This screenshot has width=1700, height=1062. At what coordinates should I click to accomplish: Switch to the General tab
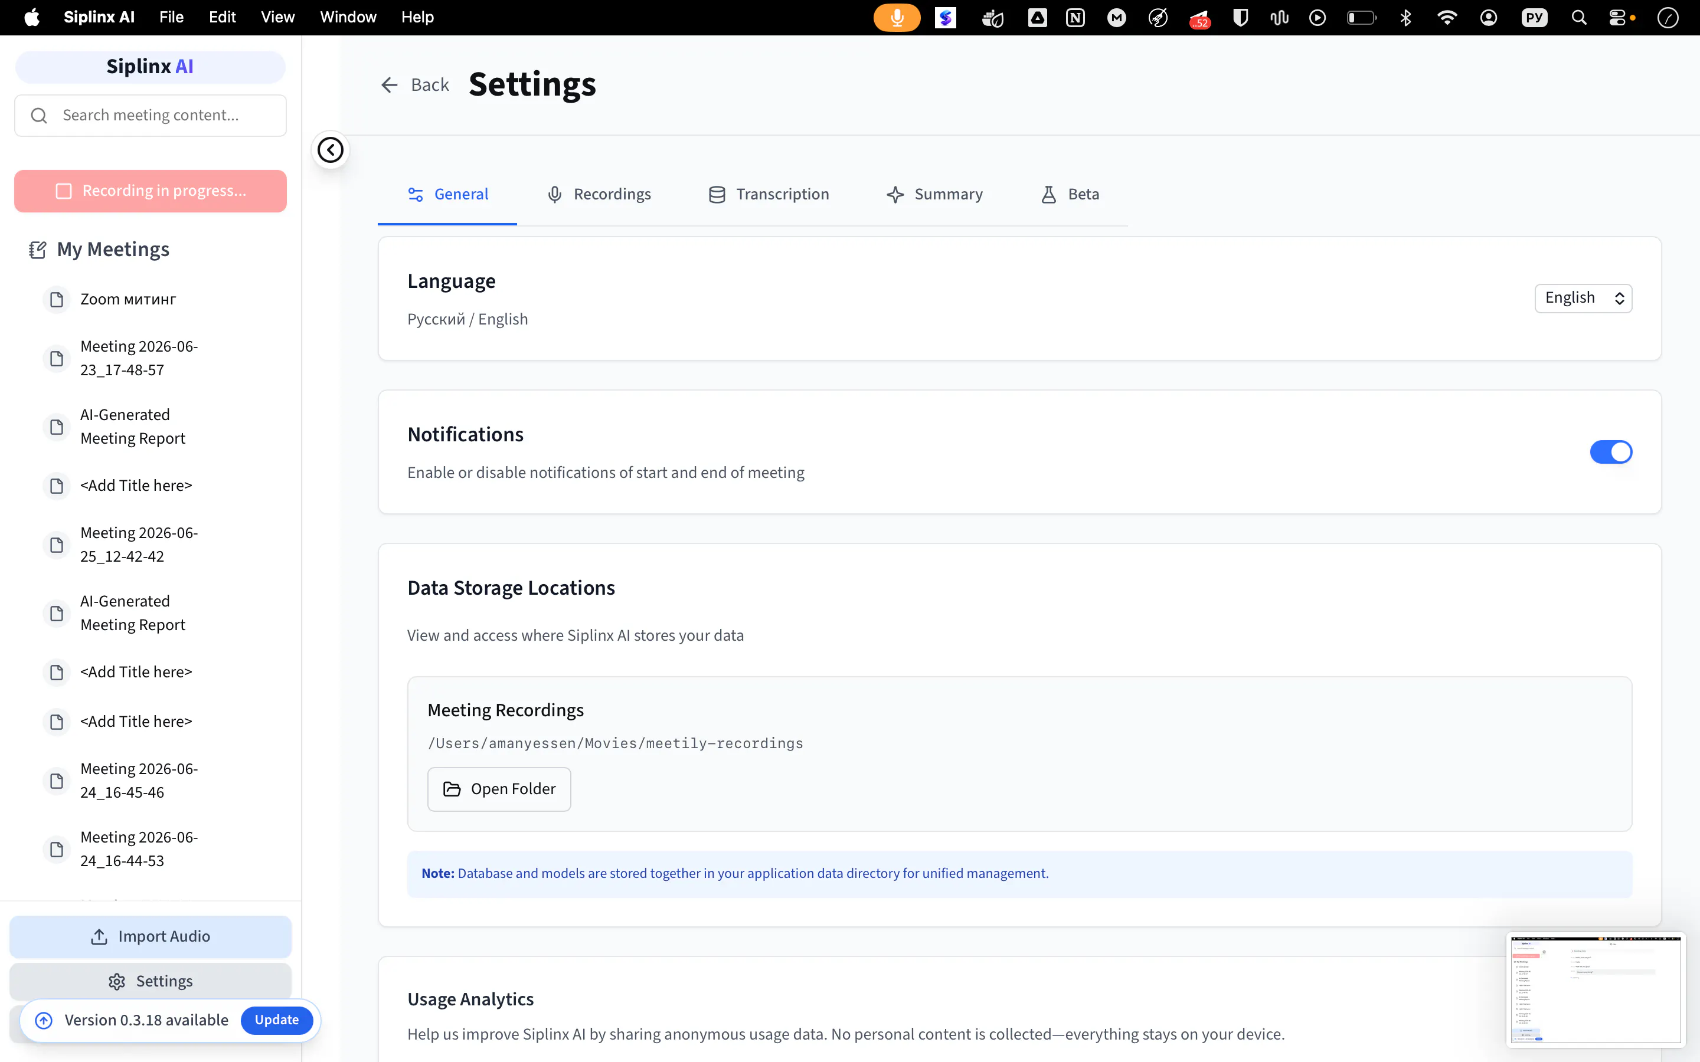pos(447,195)
